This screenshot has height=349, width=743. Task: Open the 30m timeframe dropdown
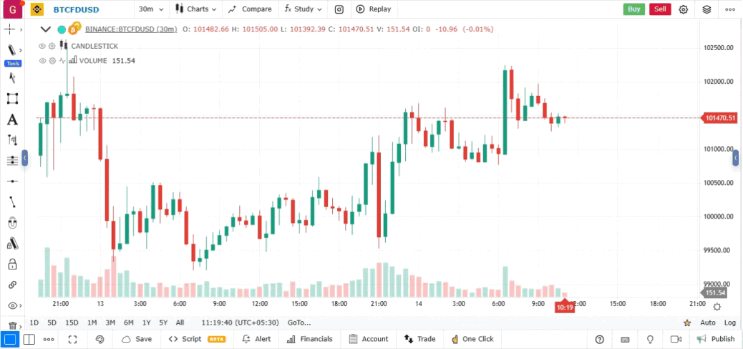(x=150, y=9)
